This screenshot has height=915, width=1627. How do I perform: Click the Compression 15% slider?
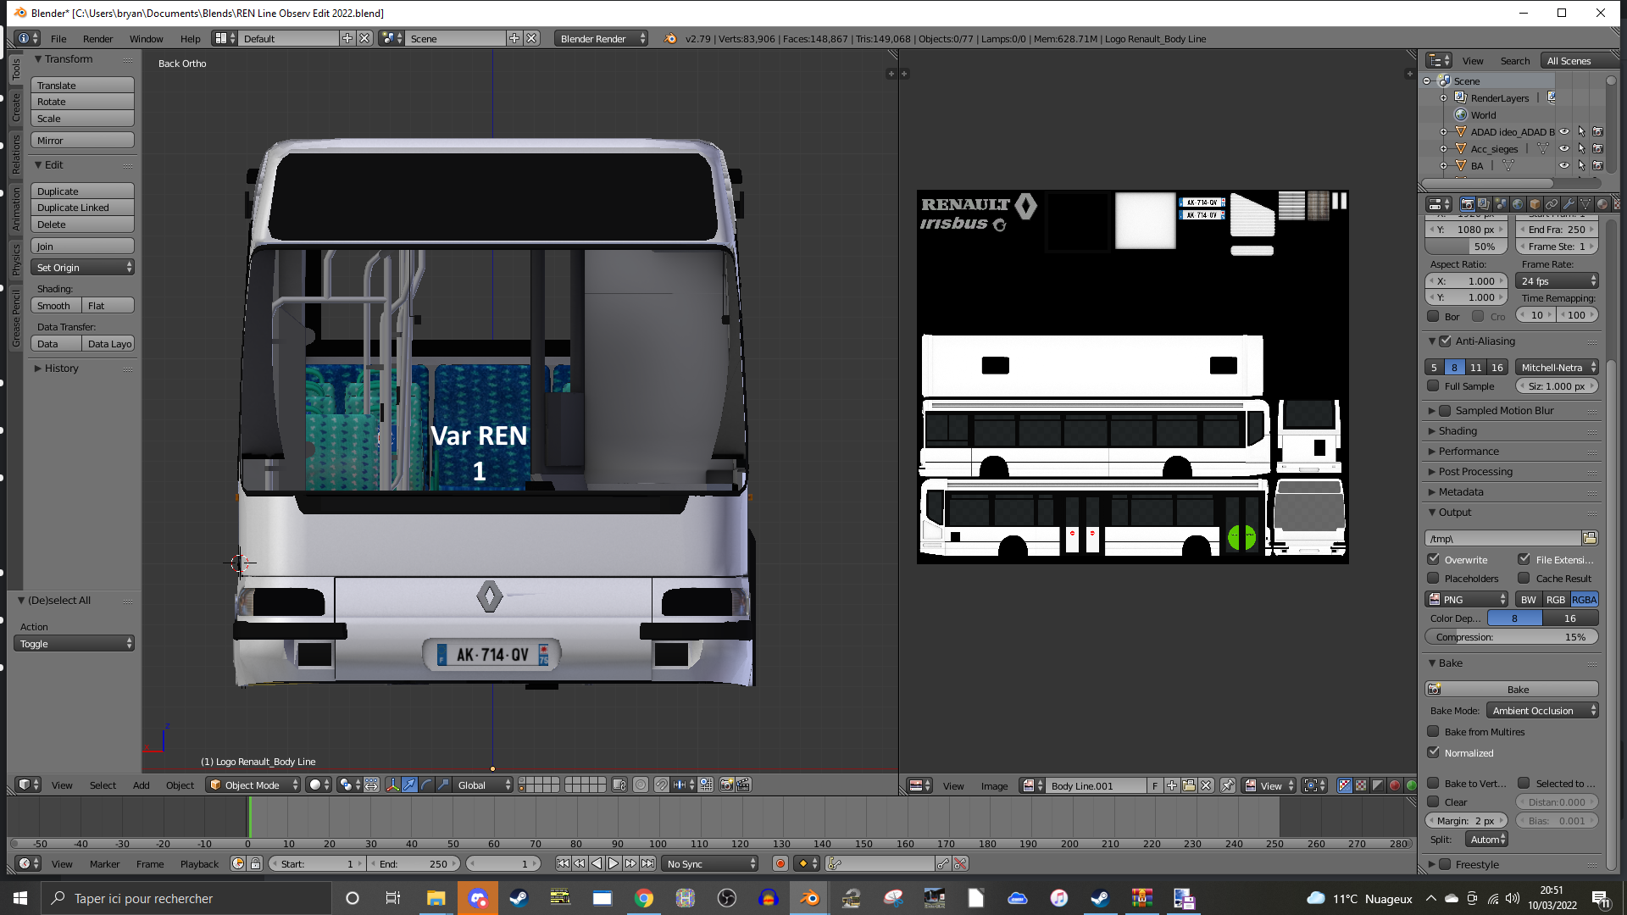click(x=1511, y=637)
